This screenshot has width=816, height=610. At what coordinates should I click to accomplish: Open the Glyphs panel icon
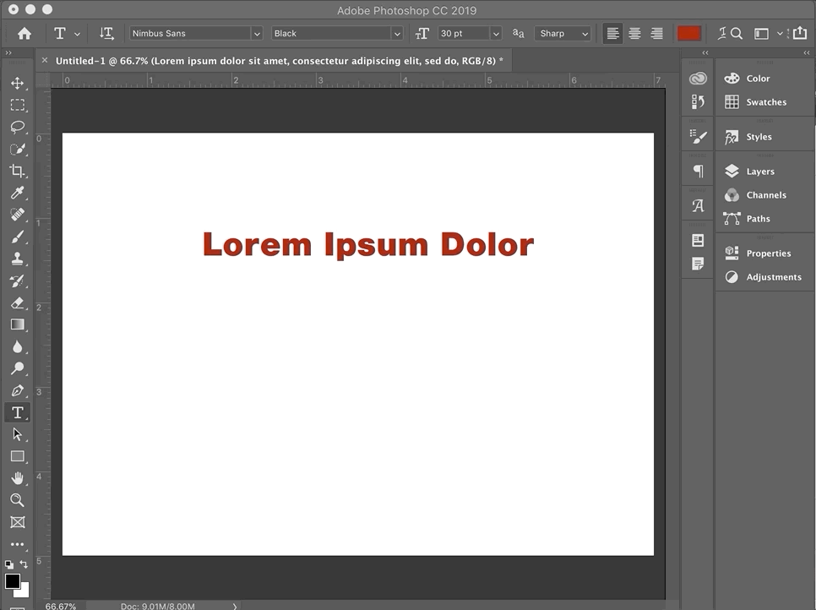(x=698, y=206)
